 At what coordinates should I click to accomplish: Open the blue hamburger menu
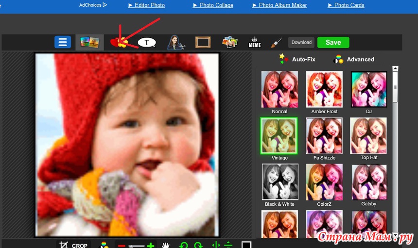coord(63,42)
